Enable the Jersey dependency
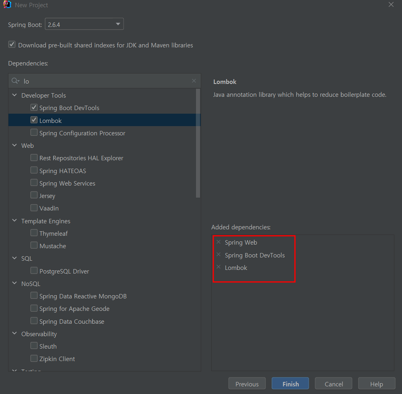Screen dimensions: 402x394 pos(34,195)
